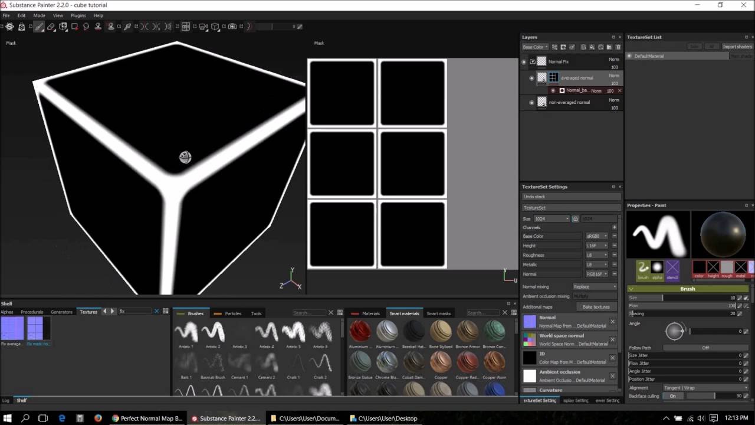Image resolution: width=755 pixels, height=425 pixels.
Task: Remove the World space normal map
Action: click(612, 339)
